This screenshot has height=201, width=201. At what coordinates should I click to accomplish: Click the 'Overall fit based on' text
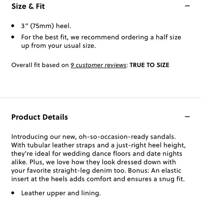click(x=40, y=65)
